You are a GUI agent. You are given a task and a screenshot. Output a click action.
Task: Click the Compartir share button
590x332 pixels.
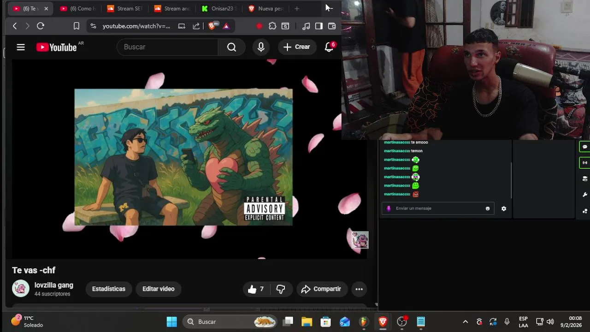(x=321, y=289)
